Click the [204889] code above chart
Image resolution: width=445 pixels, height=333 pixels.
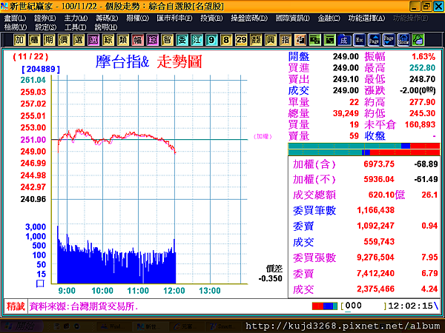point(41,69)
